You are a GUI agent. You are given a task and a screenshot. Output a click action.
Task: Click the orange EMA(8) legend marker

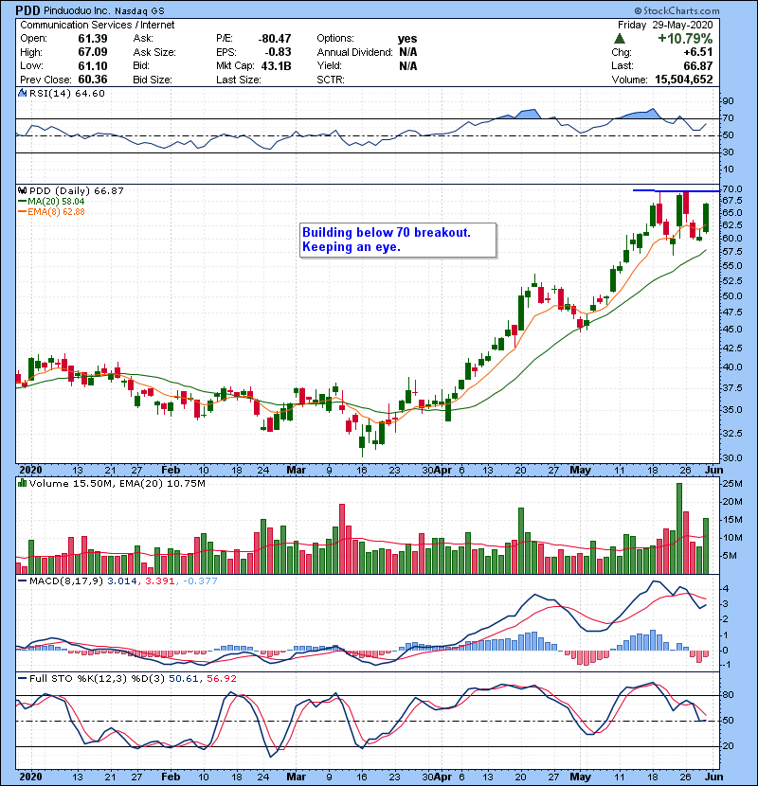pos(22,212)
